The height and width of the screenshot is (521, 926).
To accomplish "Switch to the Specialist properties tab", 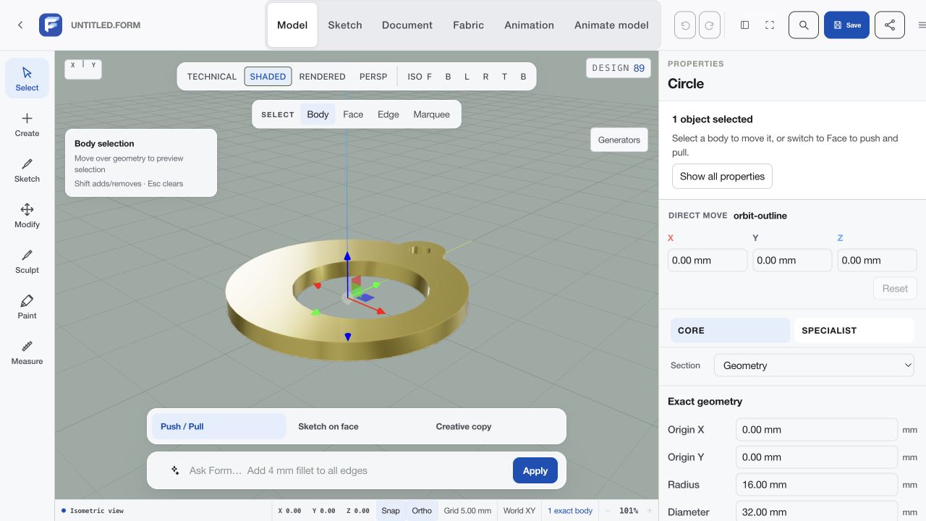I will click(x=854, y=330).
